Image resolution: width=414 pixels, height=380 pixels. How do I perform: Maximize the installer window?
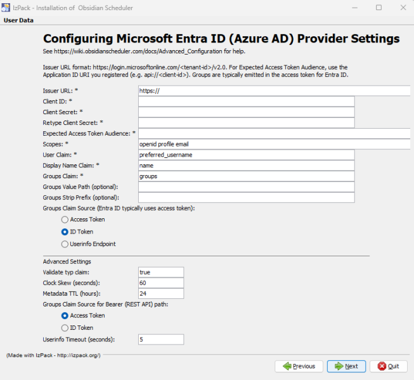pyautogui.click(x=379, y=8)
